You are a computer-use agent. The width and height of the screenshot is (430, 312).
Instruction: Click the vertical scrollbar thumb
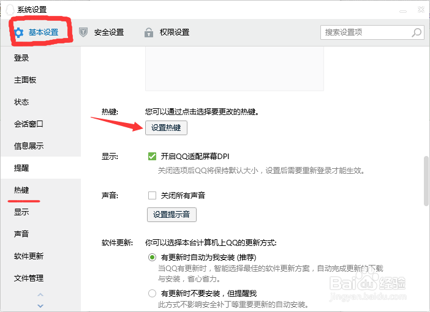426,181
